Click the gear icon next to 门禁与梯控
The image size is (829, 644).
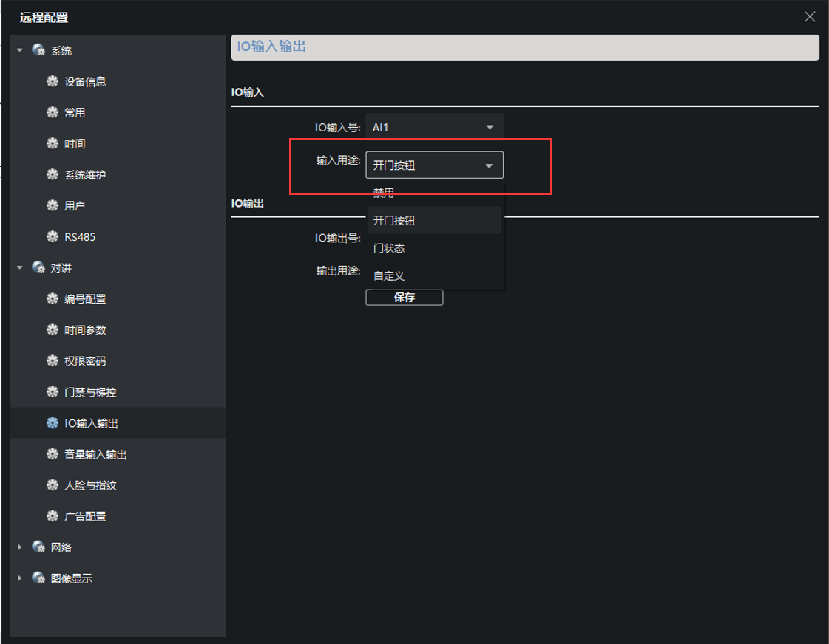click(x=53, y=392)
